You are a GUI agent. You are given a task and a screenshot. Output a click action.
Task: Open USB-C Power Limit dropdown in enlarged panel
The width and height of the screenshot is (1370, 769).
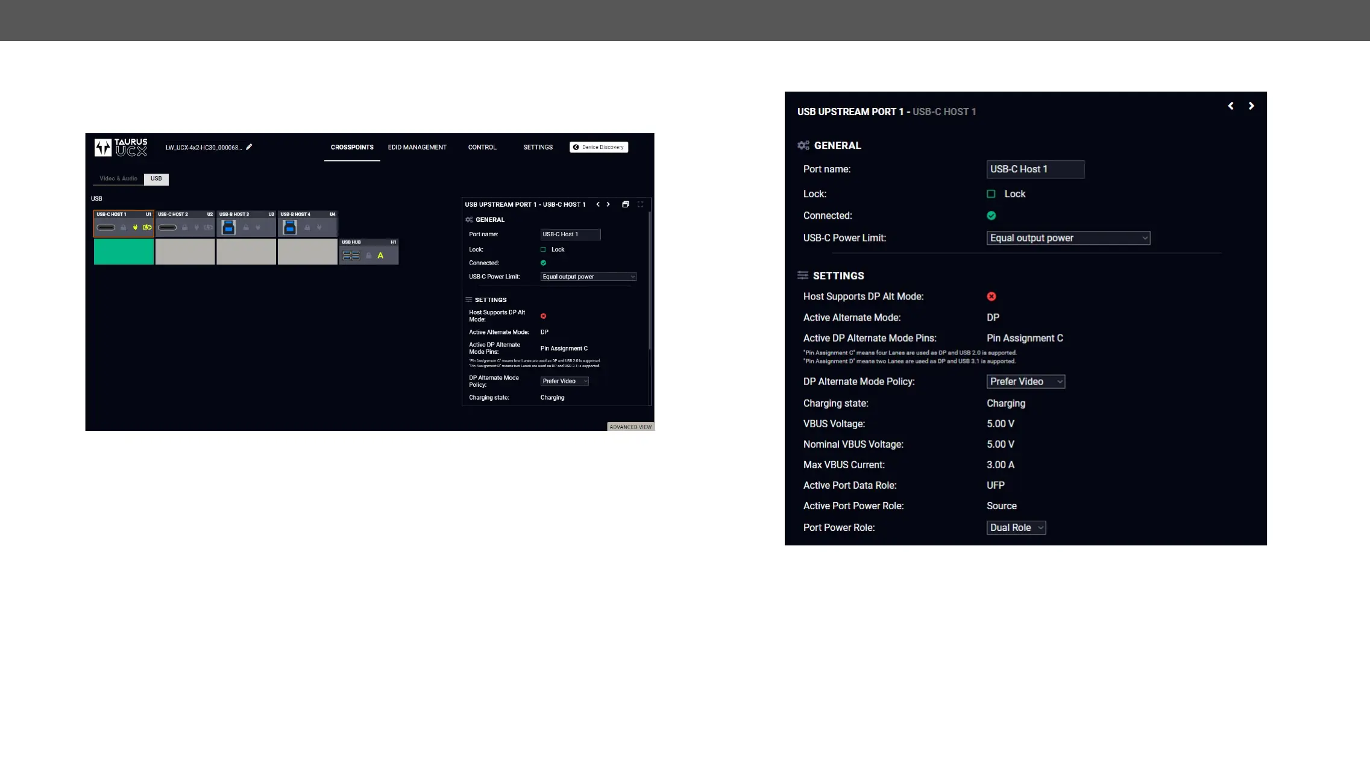1068,238
